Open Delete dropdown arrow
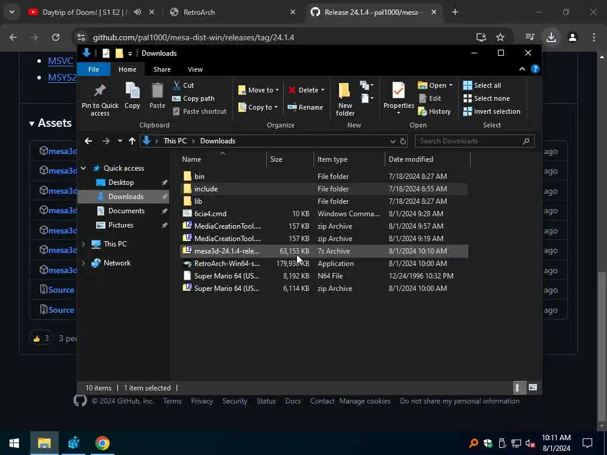The height and width of the screenshot is (455, 607). (x=323, y=90)
